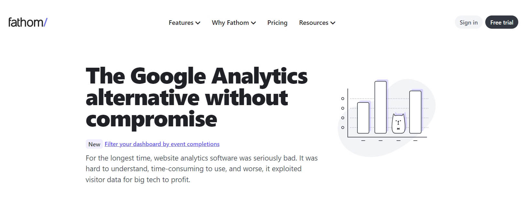Click the Sign in button
The height and width of the screenshot is (197, 527).
point(468,22)
